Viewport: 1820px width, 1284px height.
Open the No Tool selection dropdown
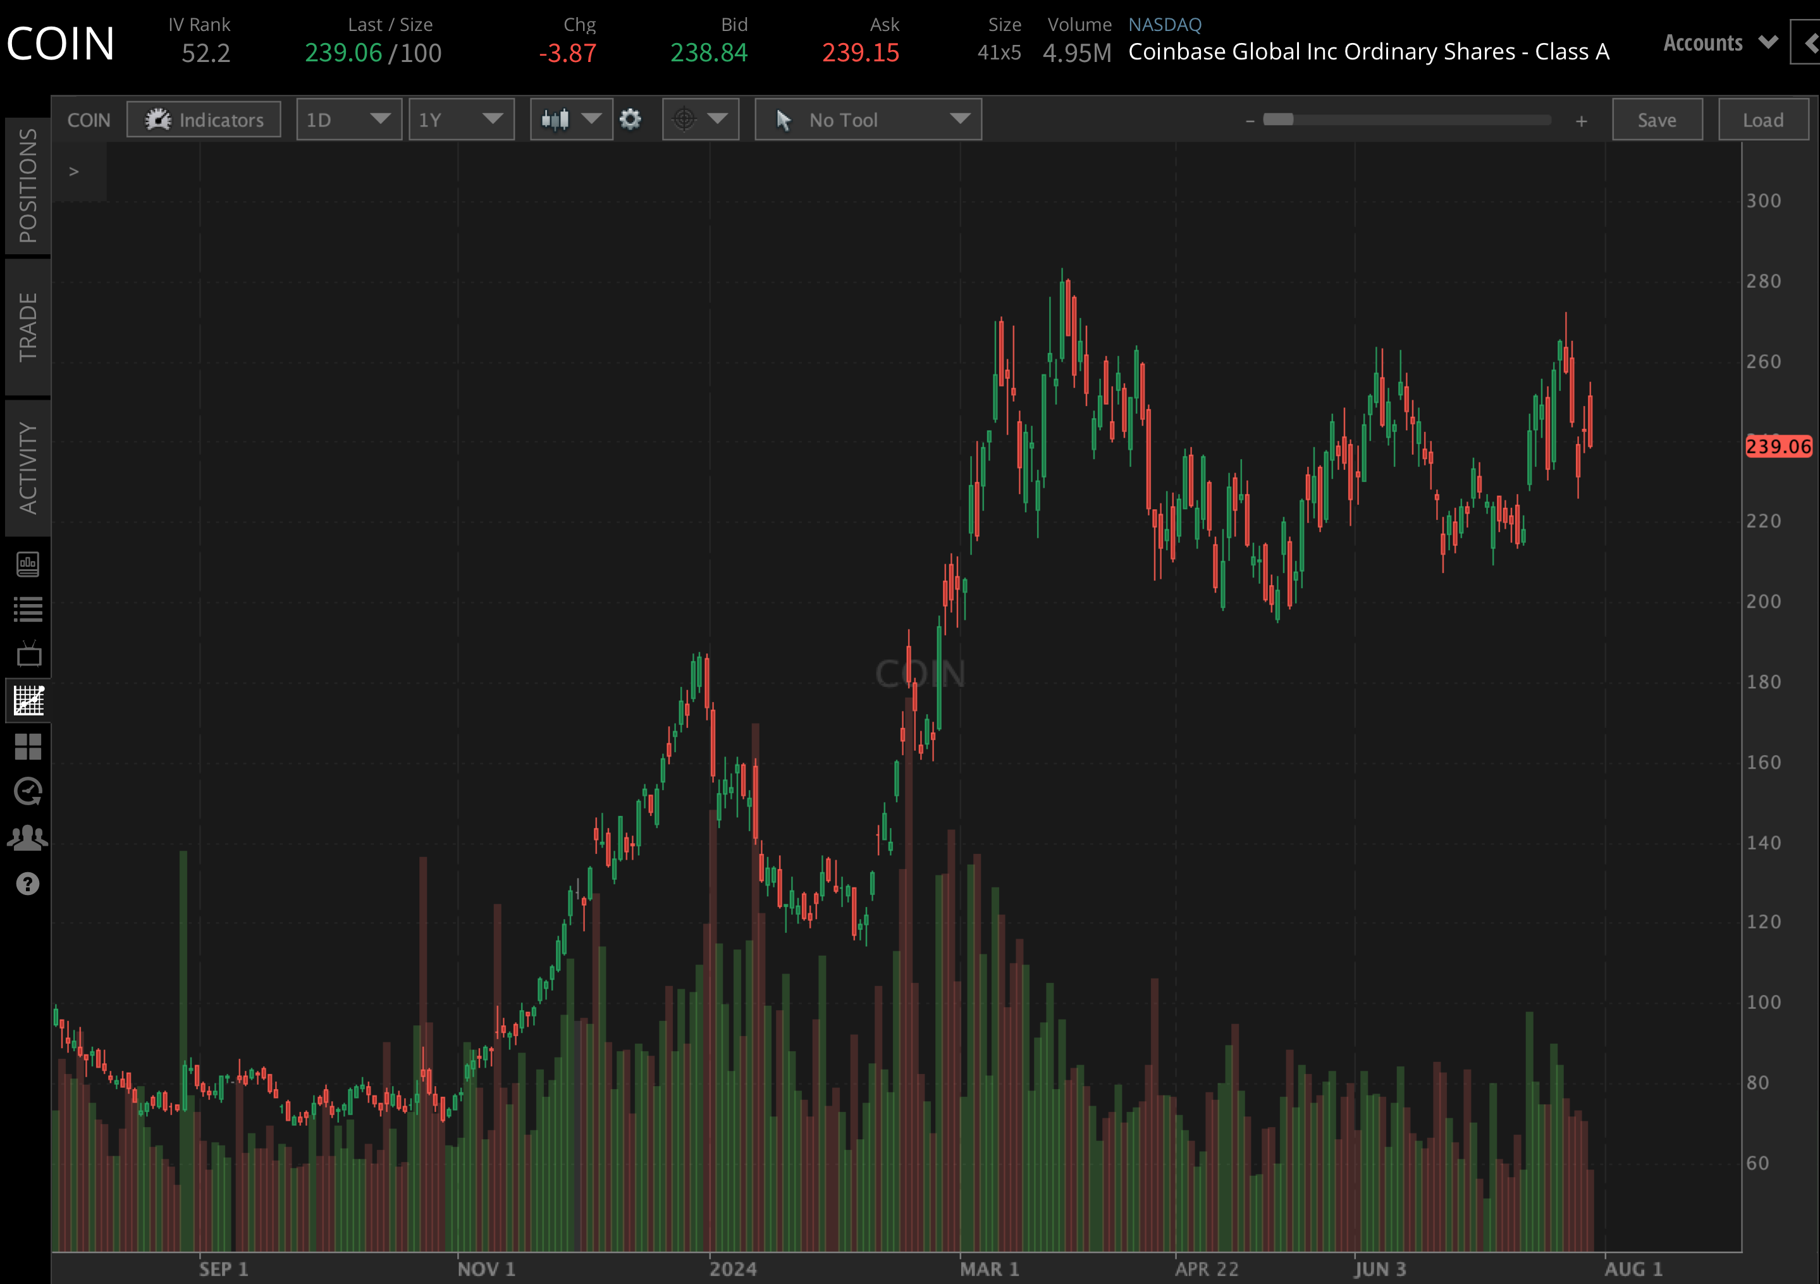[868, 119]
